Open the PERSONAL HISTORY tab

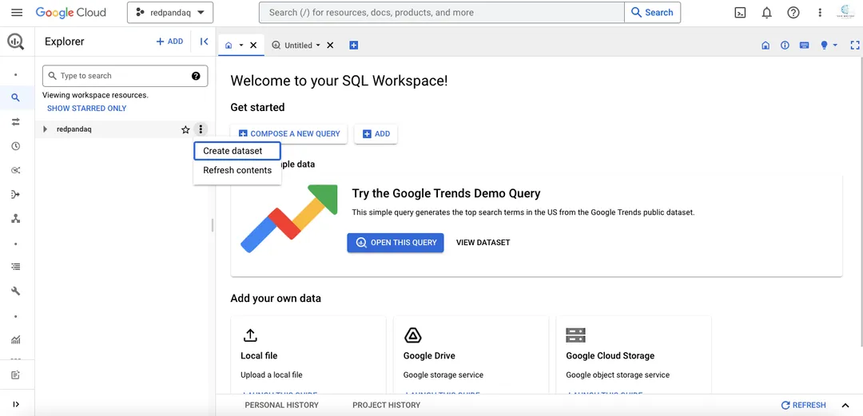[282, 405]
